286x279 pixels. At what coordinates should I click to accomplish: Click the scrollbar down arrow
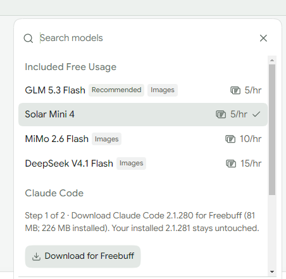(272, 272)
